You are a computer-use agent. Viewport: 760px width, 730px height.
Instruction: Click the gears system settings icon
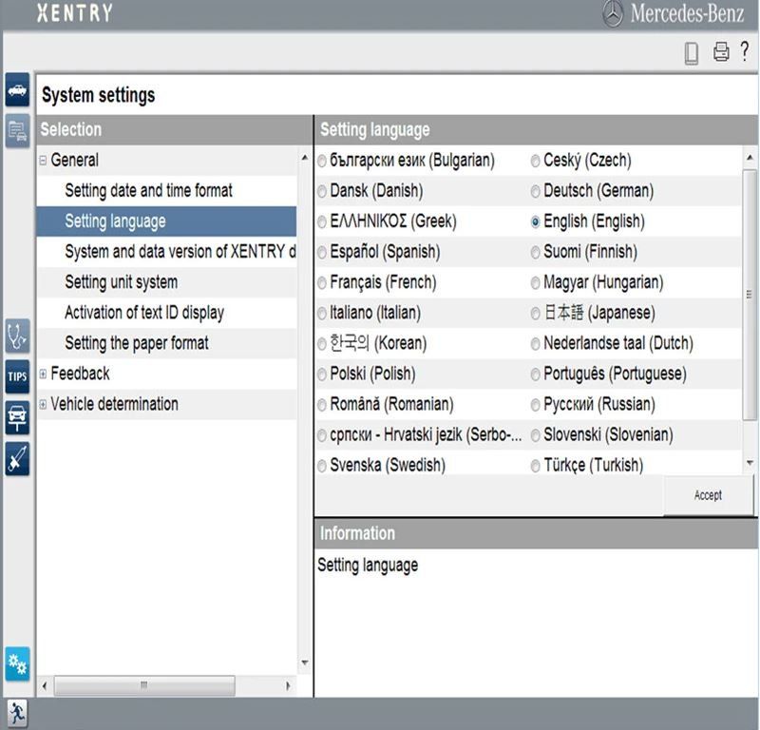(17, 663)
